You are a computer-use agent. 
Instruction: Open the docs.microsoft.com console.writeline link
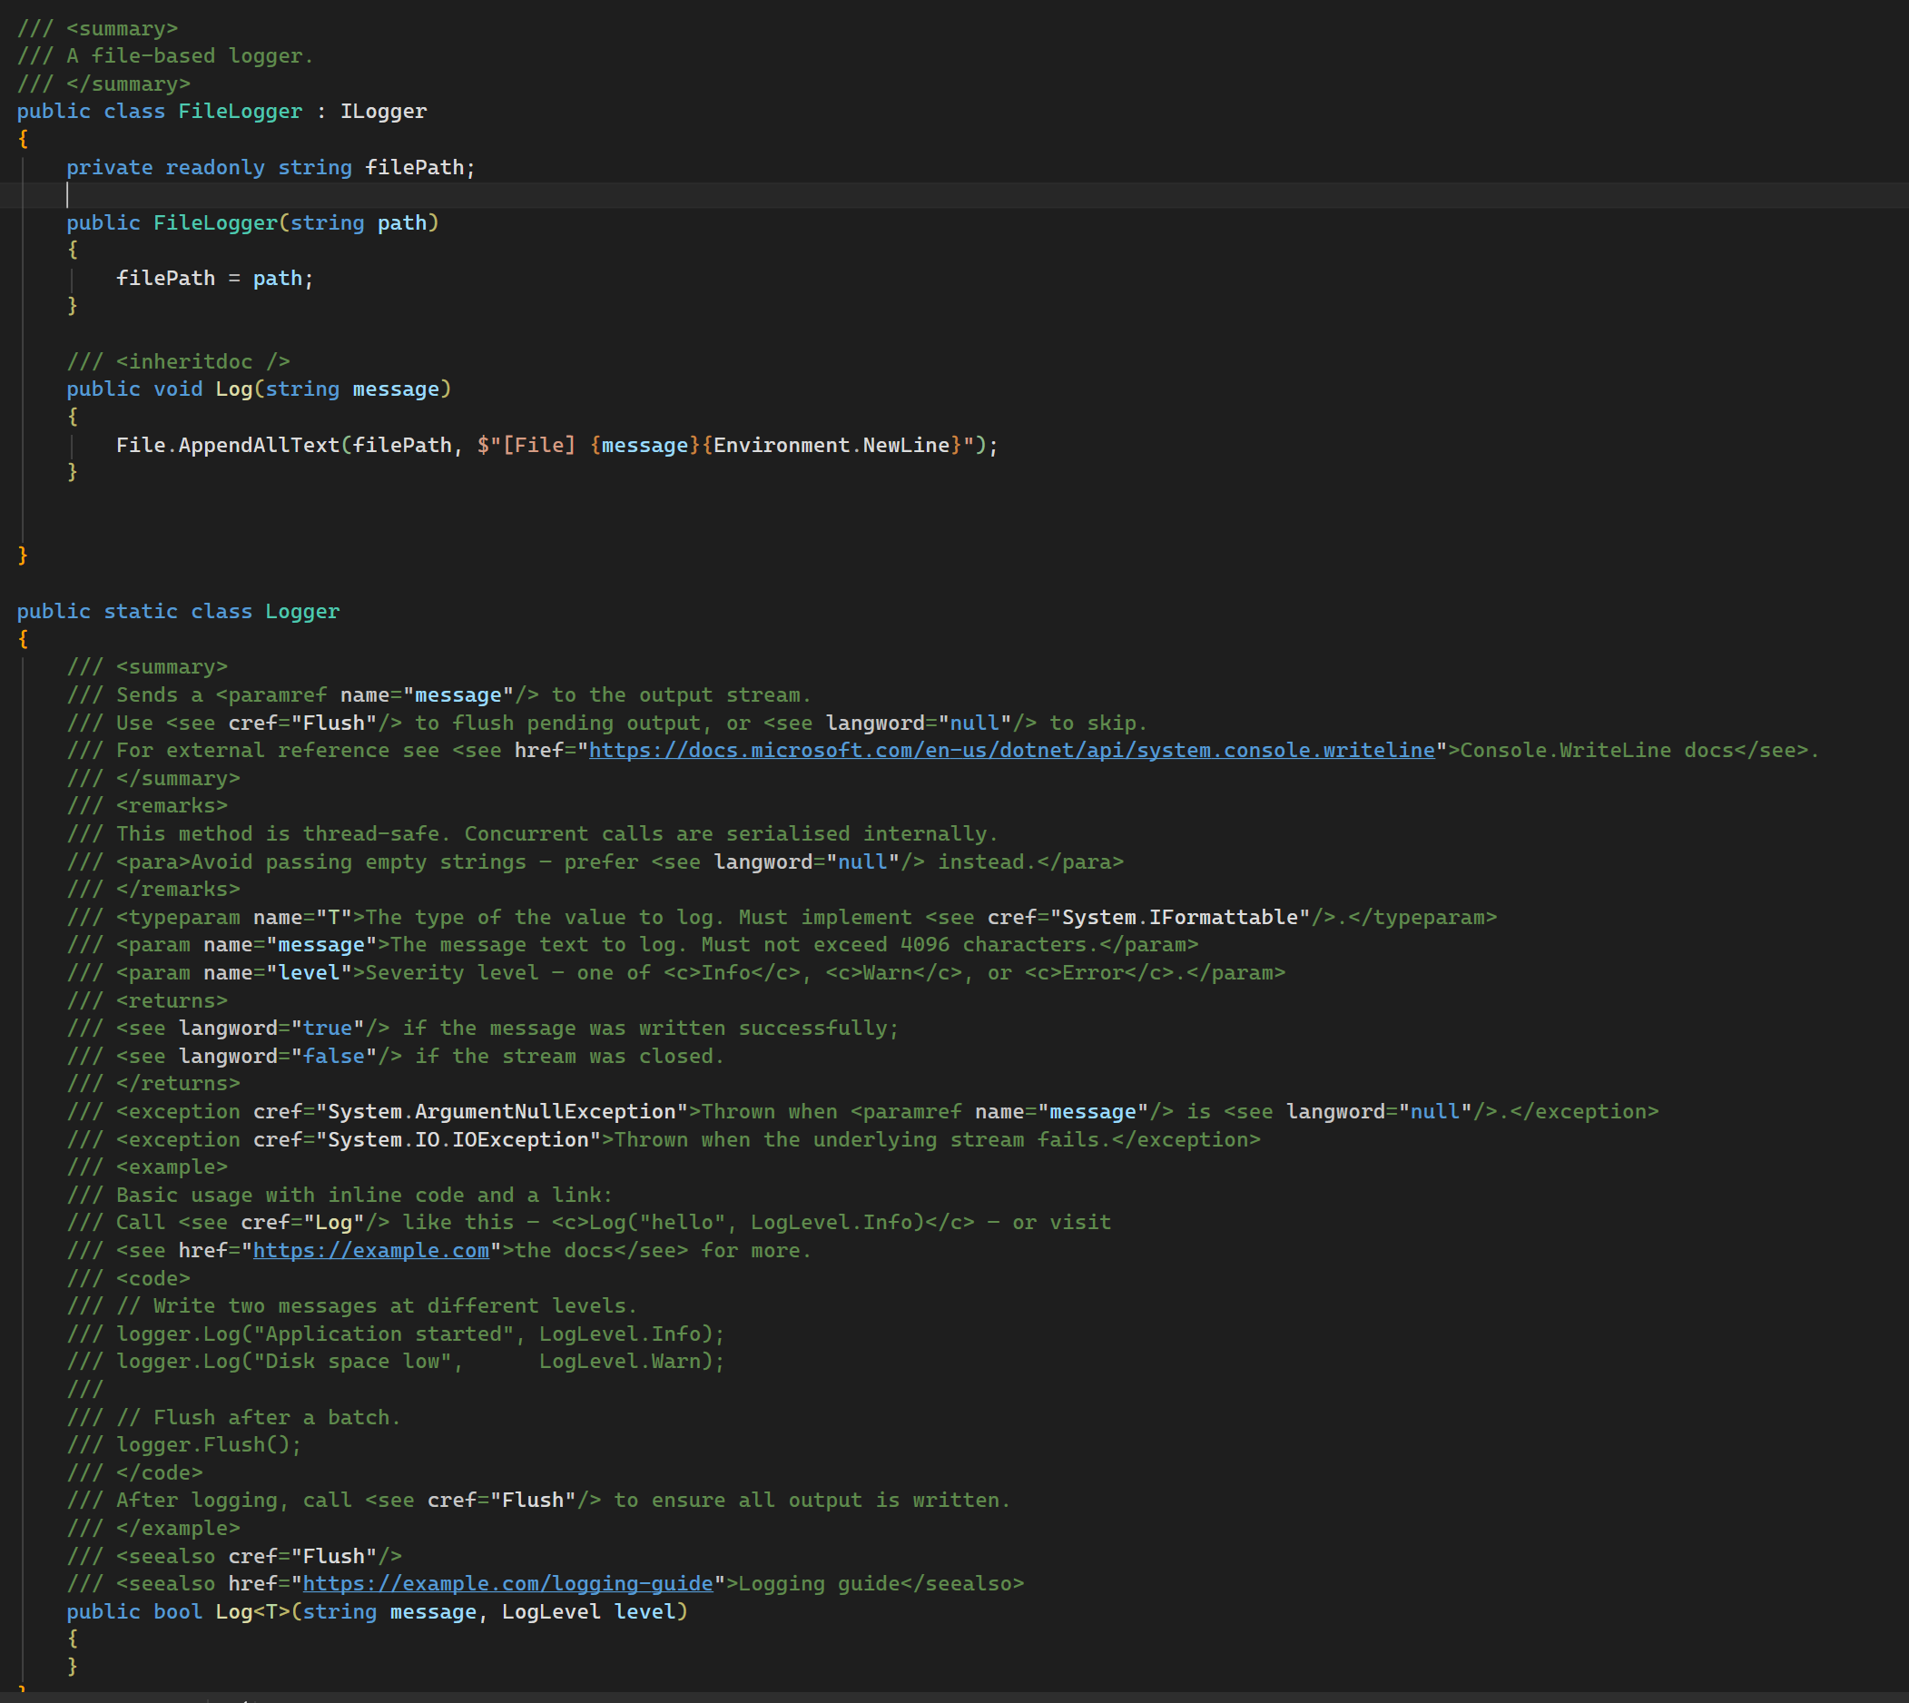click(1011, 751)
